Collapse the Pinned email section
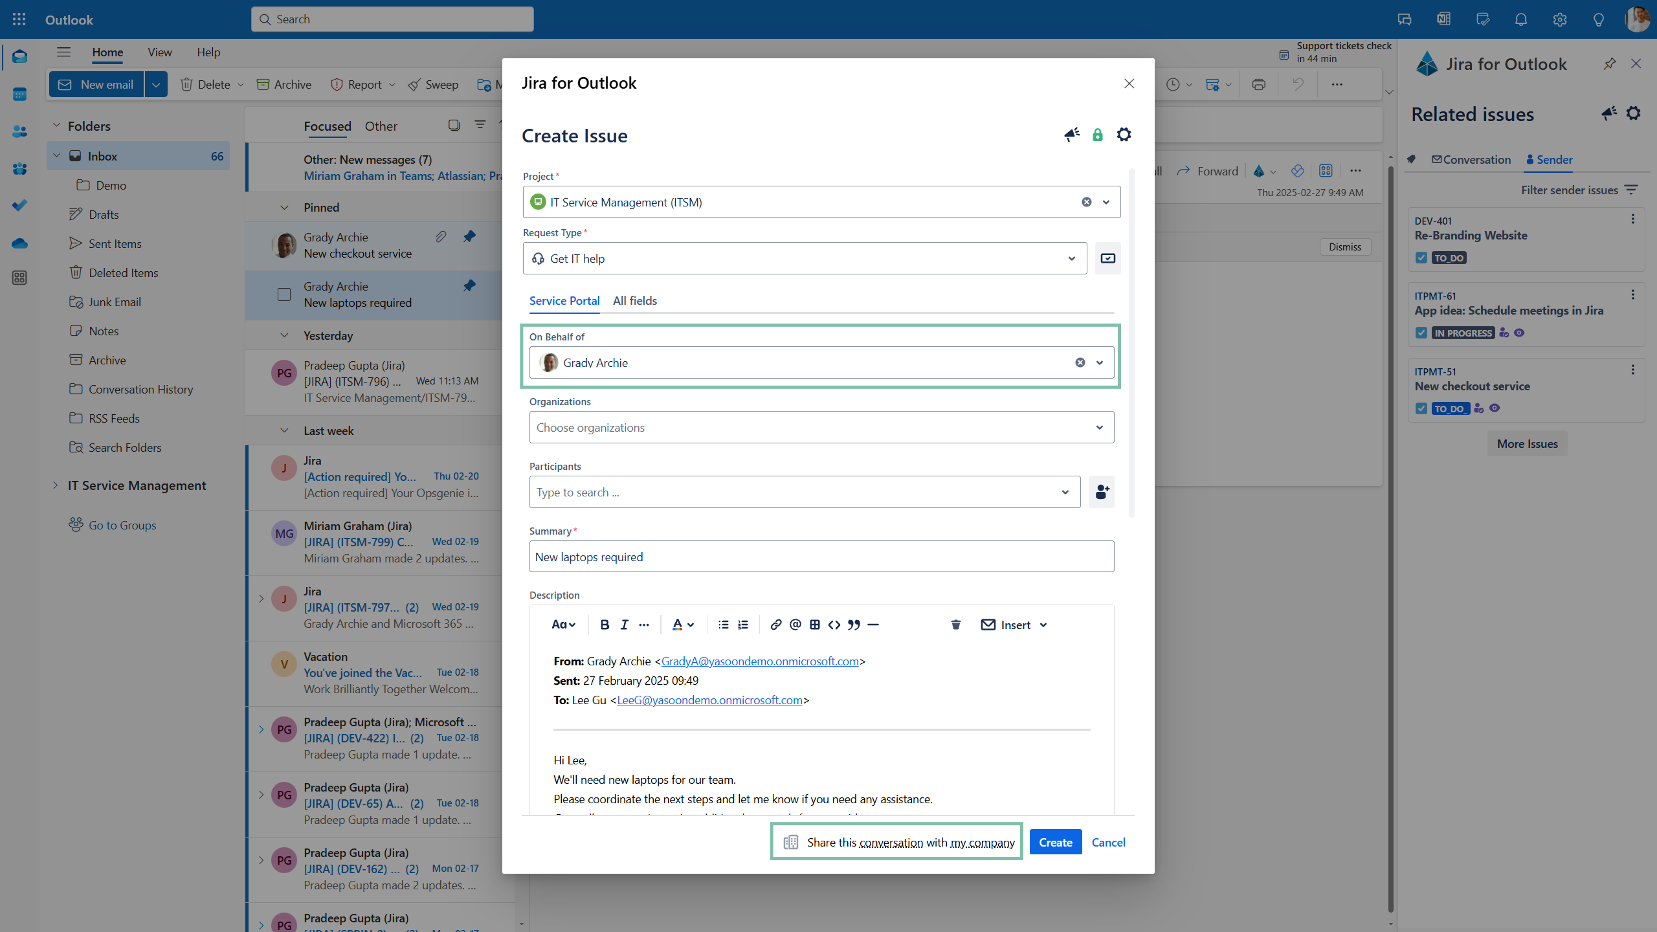 (x=284, y=207)
